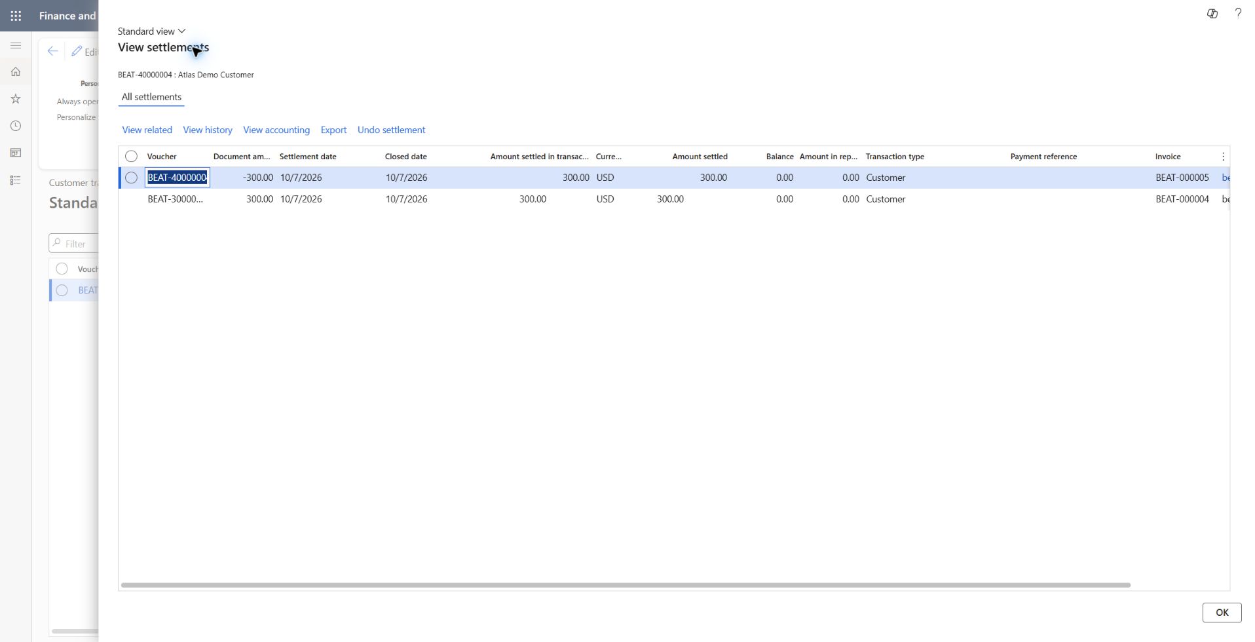Confirm with the OK button
The width and height of the screenshot is (1255, 642).
coord(1222,613)
